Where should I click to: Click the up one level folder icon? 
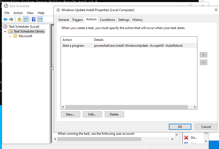[x=20, y=19]
